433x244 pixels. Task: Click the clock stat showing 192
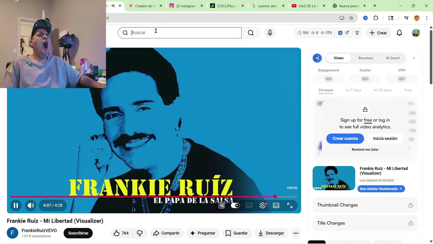pos(303,33)
